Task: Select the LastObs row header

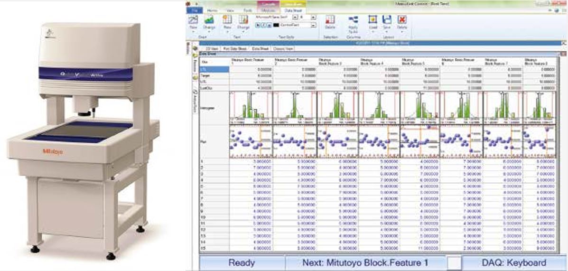Action: (214, 88)
